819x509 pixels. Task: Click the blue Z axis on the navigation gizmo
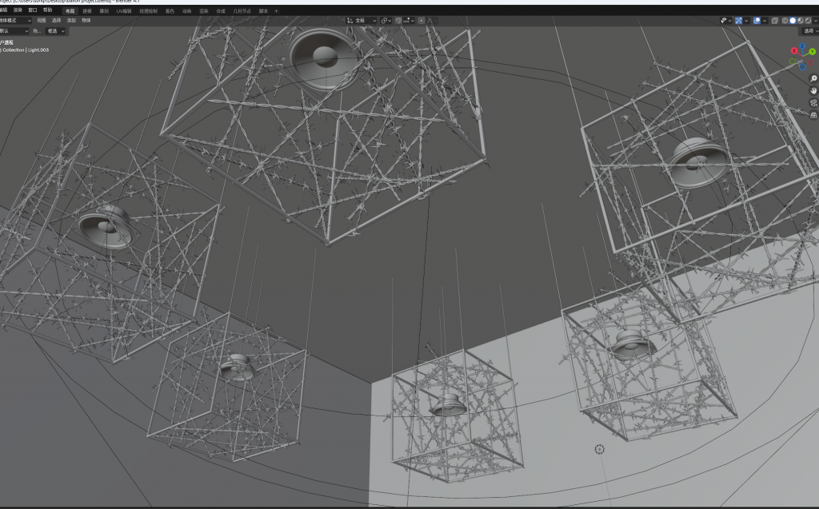point(802,46)
